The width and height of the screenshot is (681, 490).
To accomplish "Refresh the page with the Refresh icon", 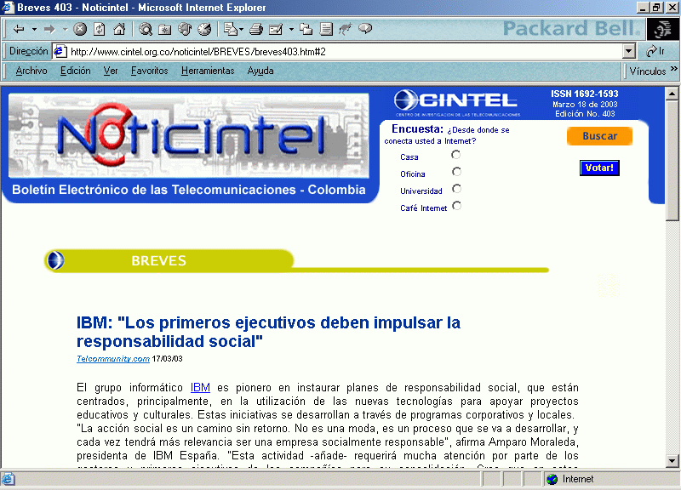I will click(100, 29).
